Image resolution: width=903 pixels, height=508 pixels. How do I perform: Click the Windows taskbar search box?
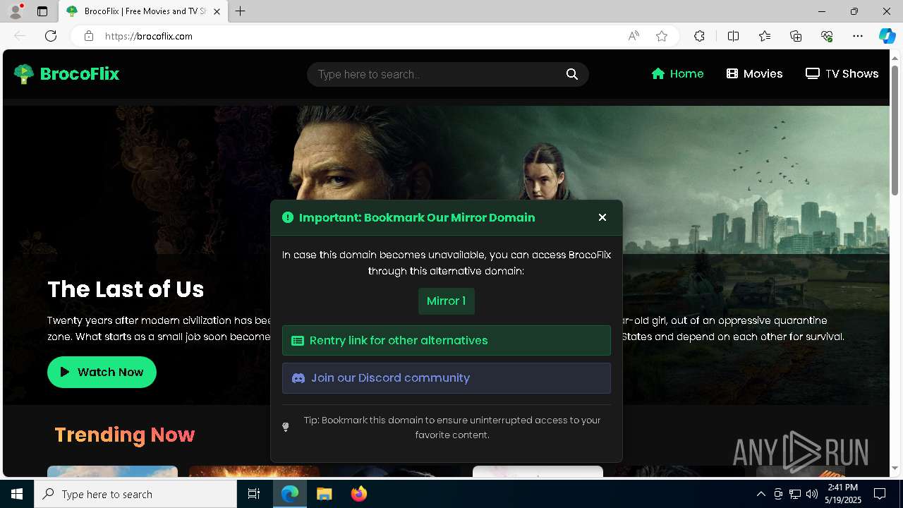coord(135,494)
